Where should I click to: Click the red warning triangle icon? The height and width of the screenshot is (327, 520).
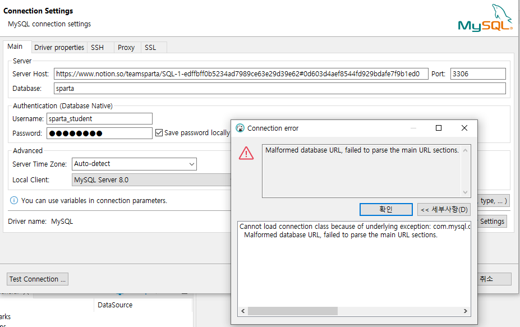(x=246, y=153)
